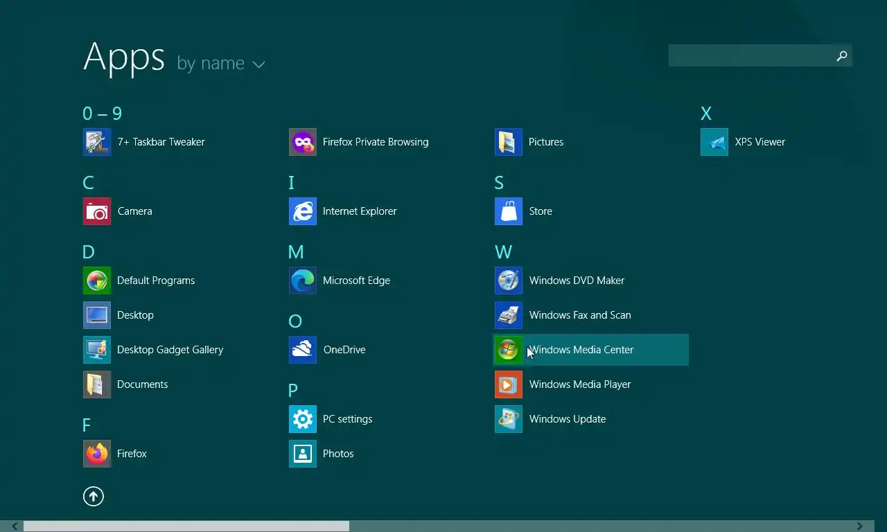Launch the Windows Media Center icon
Screen dimensions: 887x532
pyautogui.click(x=509, y=350)
